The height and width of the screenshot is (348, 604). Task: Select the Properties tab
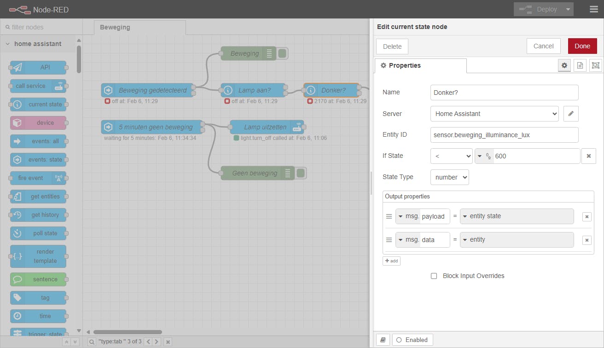(x=420, y=66)
